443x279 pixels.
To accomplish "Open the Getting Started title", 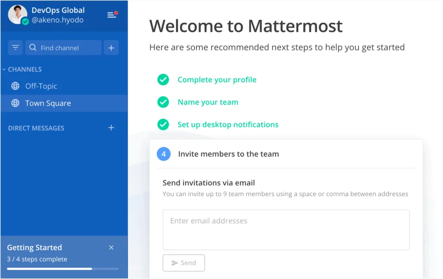I will coord(35,247).
